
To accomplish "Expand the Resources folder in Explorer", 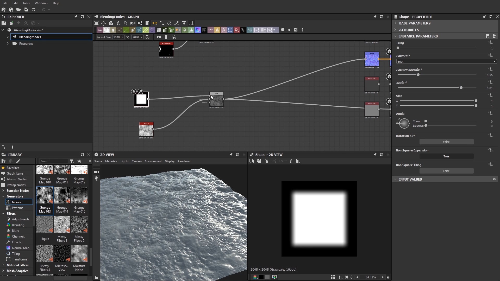I will 8,43.
